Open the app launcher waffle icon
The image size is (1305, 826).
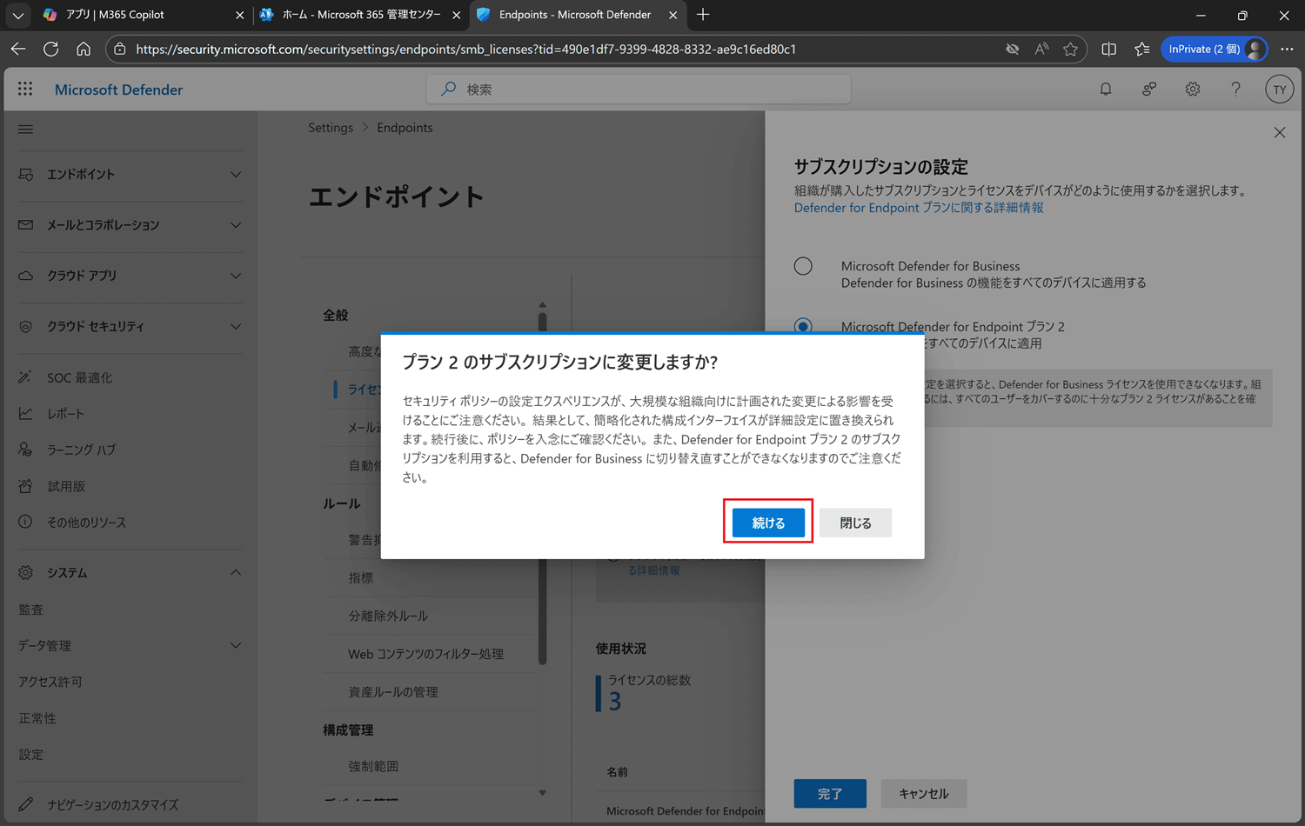tap(25, 89)
